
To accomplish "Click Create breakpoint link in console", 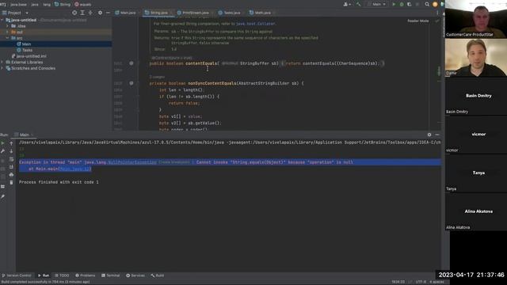I will click(x=174, y=162).
